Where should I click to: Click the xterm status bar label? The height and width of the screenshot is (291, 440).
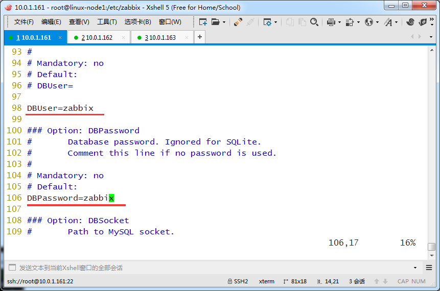tap(267, 281)
